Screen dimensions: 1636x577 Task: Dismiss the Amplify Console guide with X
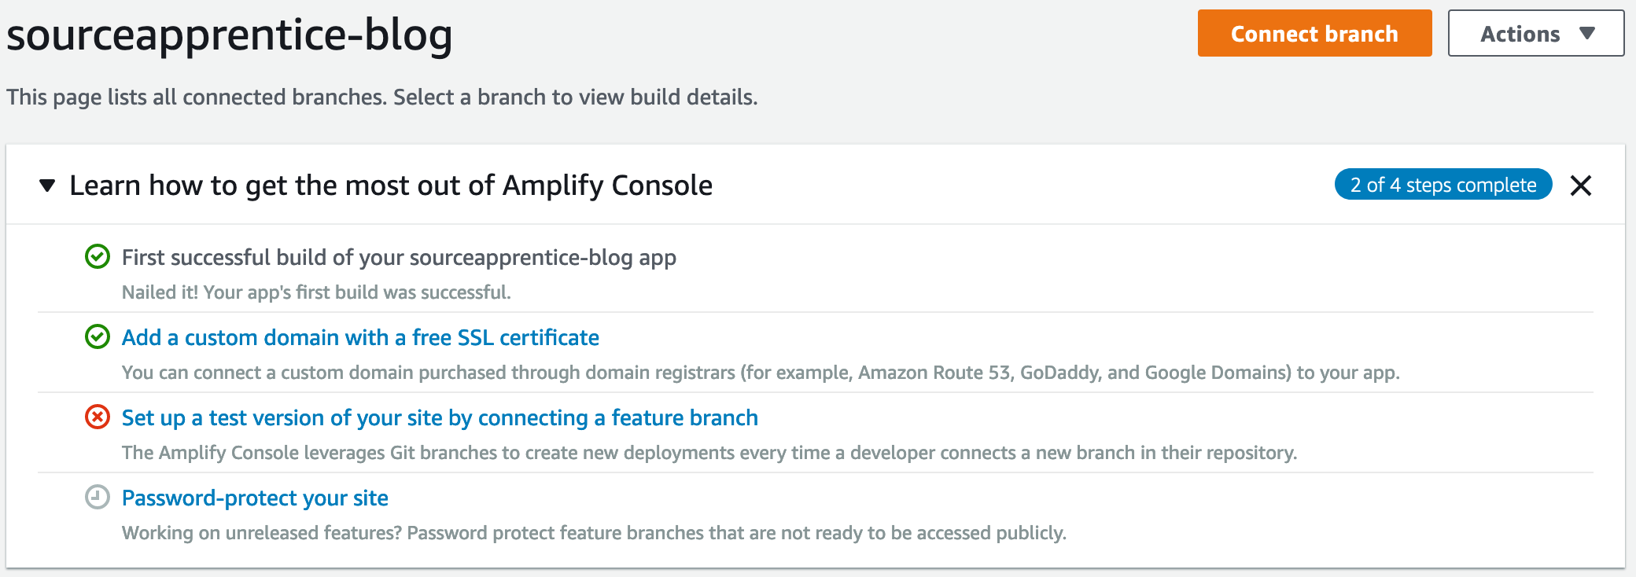[x=1580, y=186]
